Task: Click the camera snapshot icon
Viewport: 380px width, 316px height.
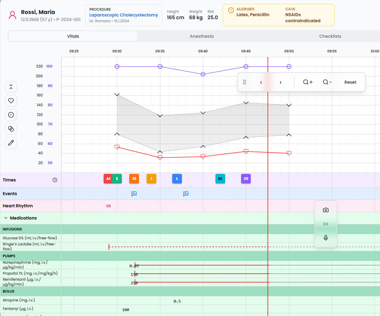Action: pos(325,210)
